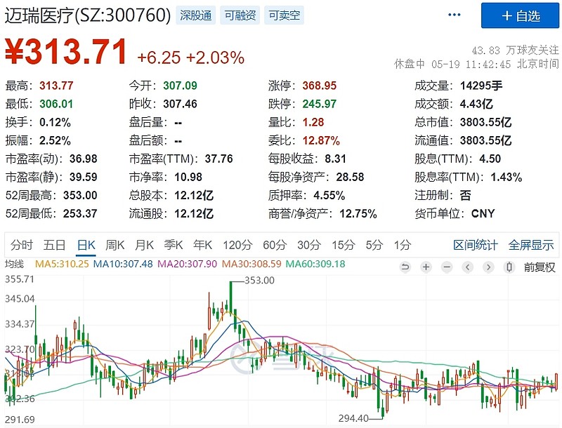Switch to the 1分 interval tab
The height and width of the screenshot is (428, 562).
click(402, 245)
